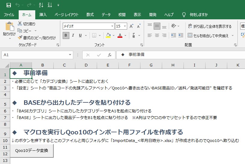The image size is (245, 164).
Task: Toggle 折り返して全体を表示する wrap text
Action: [x=210, y=26]
